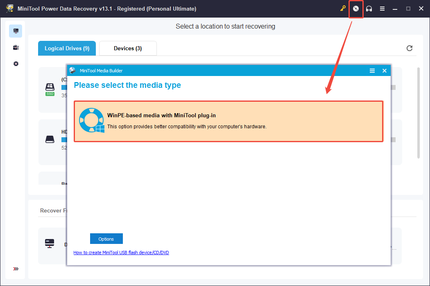Screen dimensions: 430x286
Task: Close the MiniTool Media Builder dialog
Action: 385,71
